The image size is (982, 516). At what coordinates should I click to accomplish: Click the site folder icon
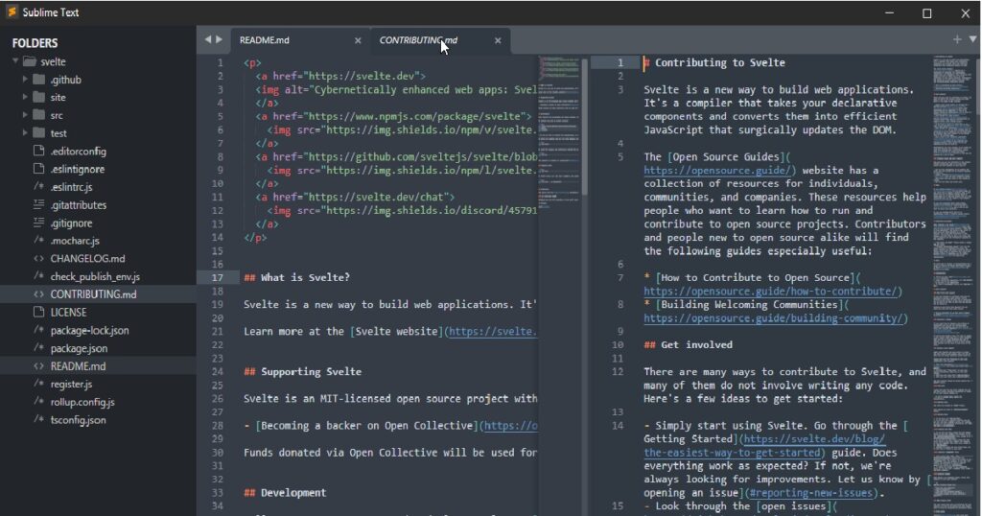pyautogui.click(x=38, y=97)
